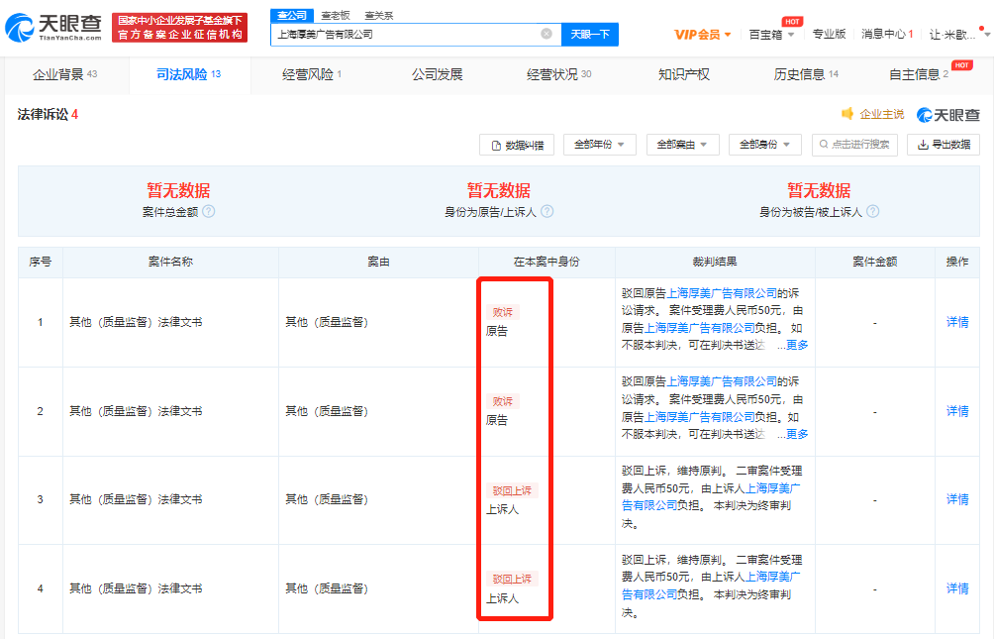The width and height of the screenshot is (994, 639).
Task: Click the 数据纠错 button
Action: (517, 145)
